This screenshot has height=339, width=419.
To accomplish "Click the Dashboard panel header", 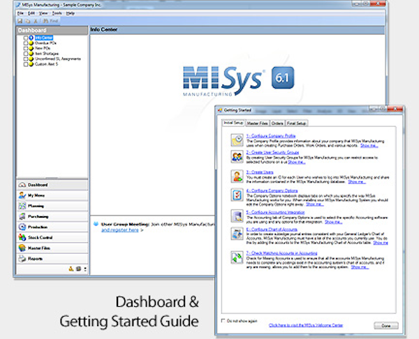I will click(52, 30).
